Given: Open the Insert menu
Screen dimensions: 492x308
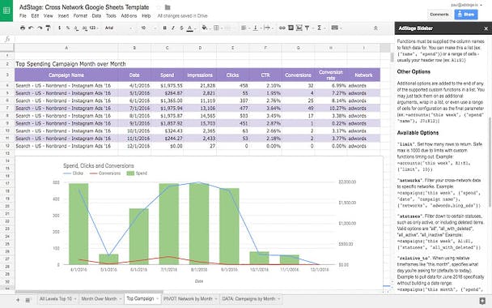Looking at the screenshot, I should pos(63,15).
